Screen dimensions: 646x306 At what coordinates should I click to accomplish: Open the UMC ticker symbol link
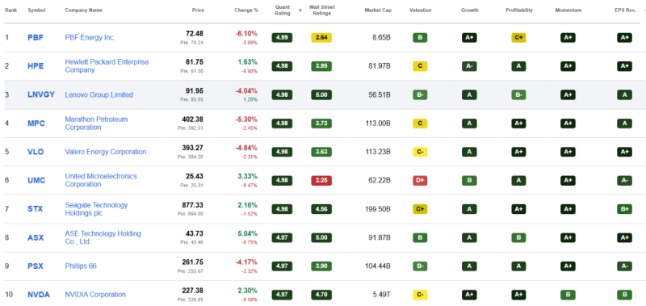(x=36, y=180)
